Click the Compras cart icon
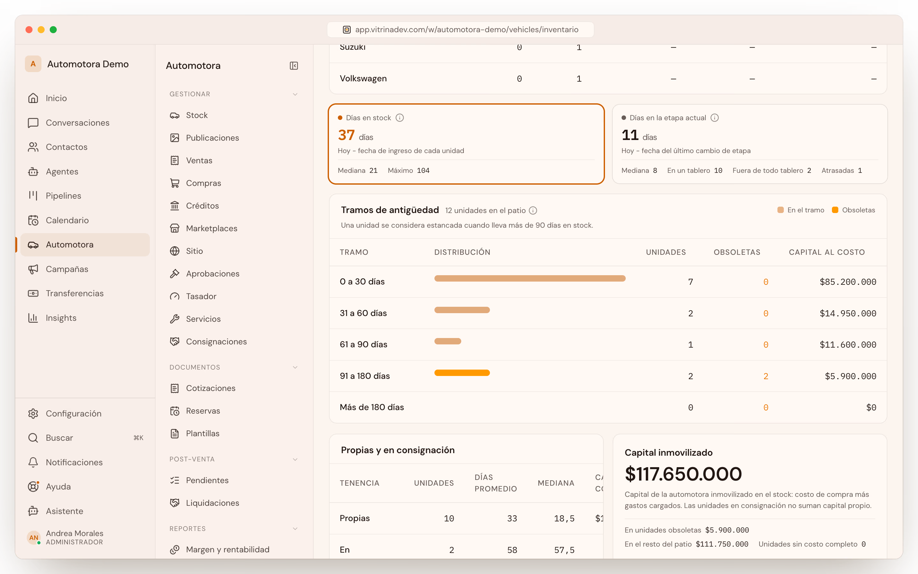 point(174,183)
